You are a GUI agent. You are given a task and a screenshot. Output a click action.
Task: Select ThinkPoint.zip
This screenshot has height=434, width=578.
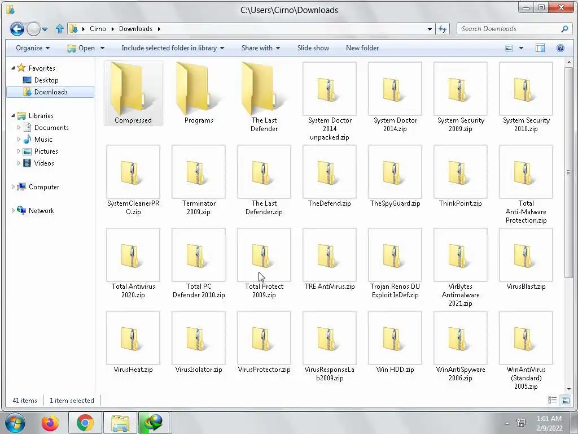click(461, 176)
